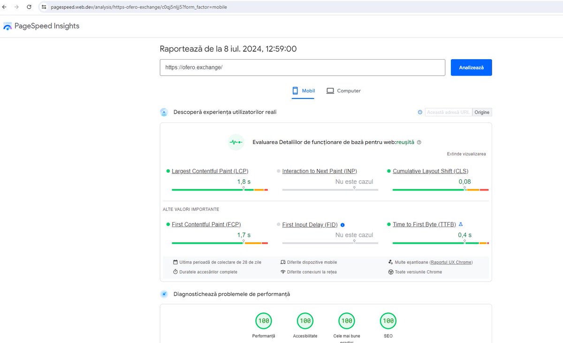Click the help icon beside the evaluation result
The width and height of the screenshot is (563, 343).
(x=419, y=142)
